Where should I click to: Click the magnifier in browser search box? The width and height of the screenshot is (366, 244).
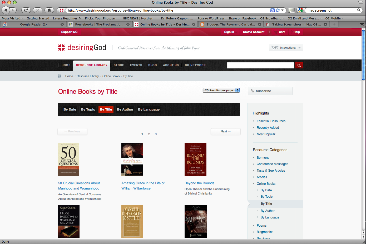(359, 10)
